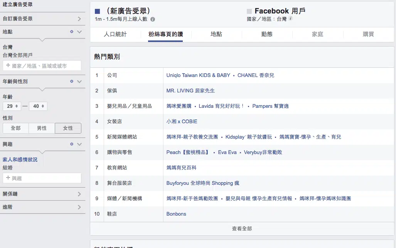Viewport: 396px width, 248px height.
Task: Select 男性 gender option
Action: click(x=42, y=128)
